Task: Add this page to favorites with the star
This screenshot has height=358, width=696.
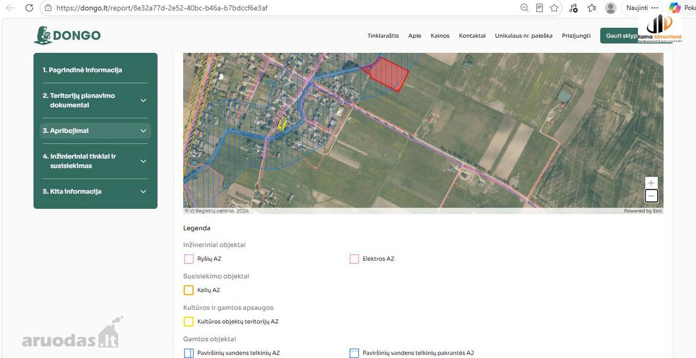Action: pyautogui.click(x=554, y=8)
